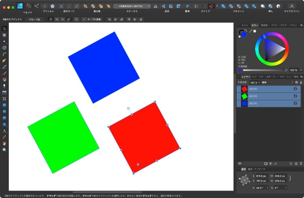The width and height of the screenshot is (304, 198).
Task: Toggle visibility of the green rectangle layer
Action: 296,96
